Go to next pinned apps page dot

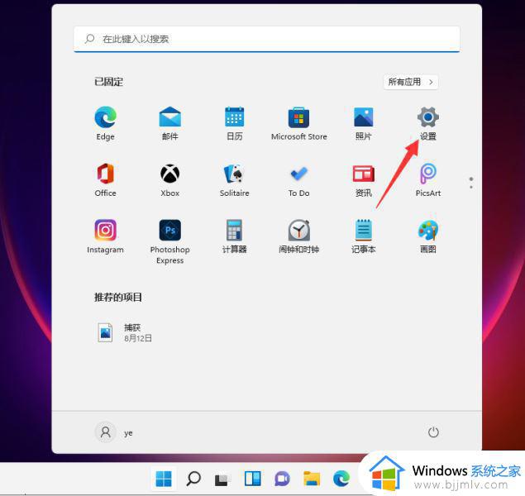471,187
